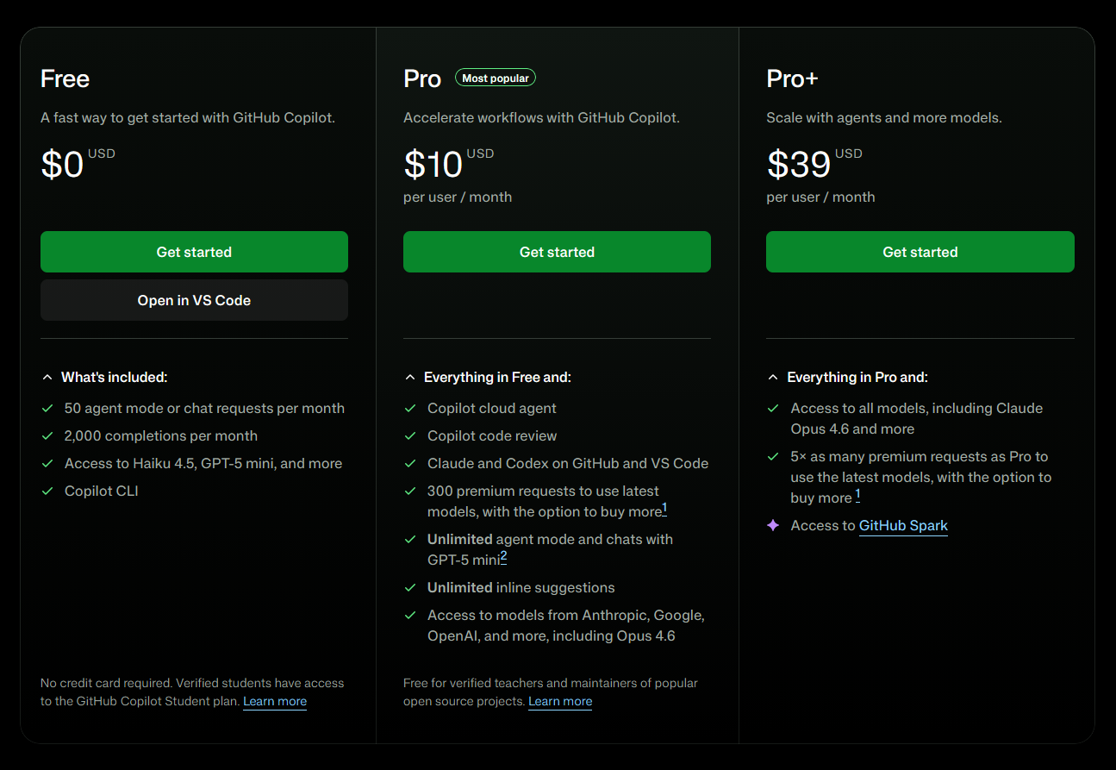1116x770 pixels.
Task: Open in VS Code button
Action: [194, 300]
